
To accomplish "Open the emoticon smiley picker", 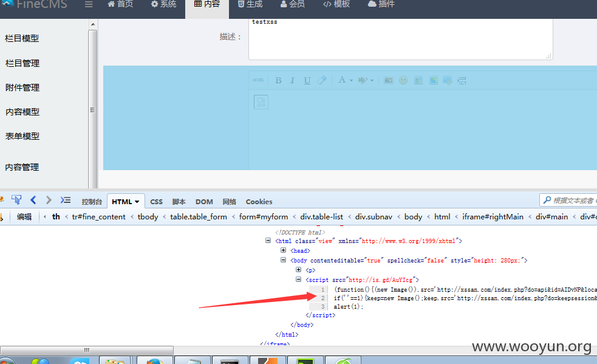I will [x=403, y=80].
